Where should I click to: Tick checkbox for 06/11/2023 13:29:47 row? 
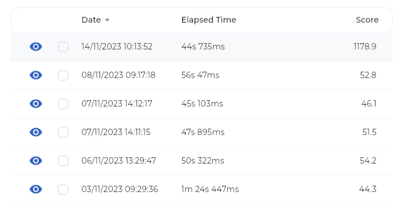click(63, 161)
